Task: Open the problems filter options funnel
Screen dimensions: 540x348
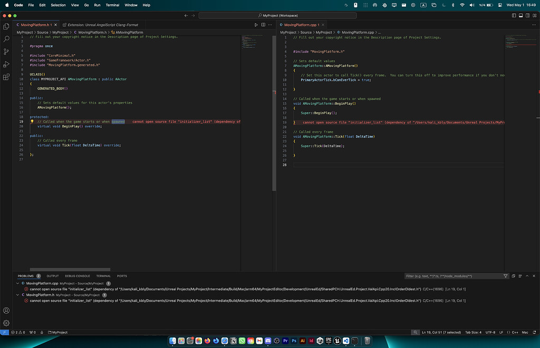Action: pos(506,276)
